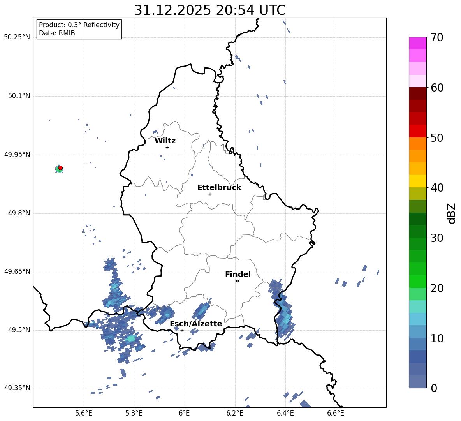Click the dark green colorbar segment above 30

[x=417, y=219]
